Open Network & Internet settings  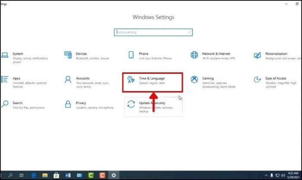pyautogui.click(x=213, y=56)
